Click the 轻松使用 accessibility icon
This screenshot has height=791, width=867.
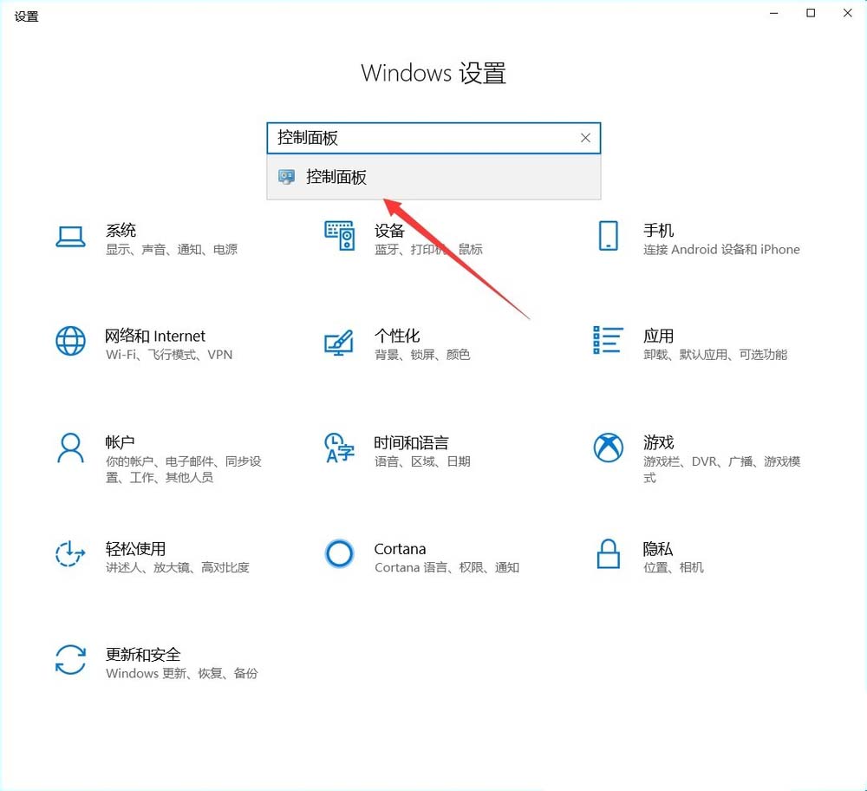click(70, 553)
